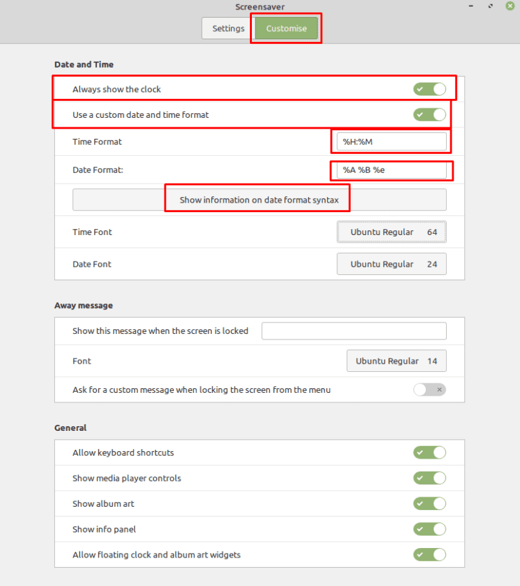
Task: Show information on date format syntax
Action: coord(259,200)
